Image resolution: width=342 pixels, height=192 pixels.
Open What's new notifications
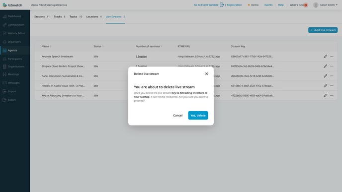pos(298,5)
